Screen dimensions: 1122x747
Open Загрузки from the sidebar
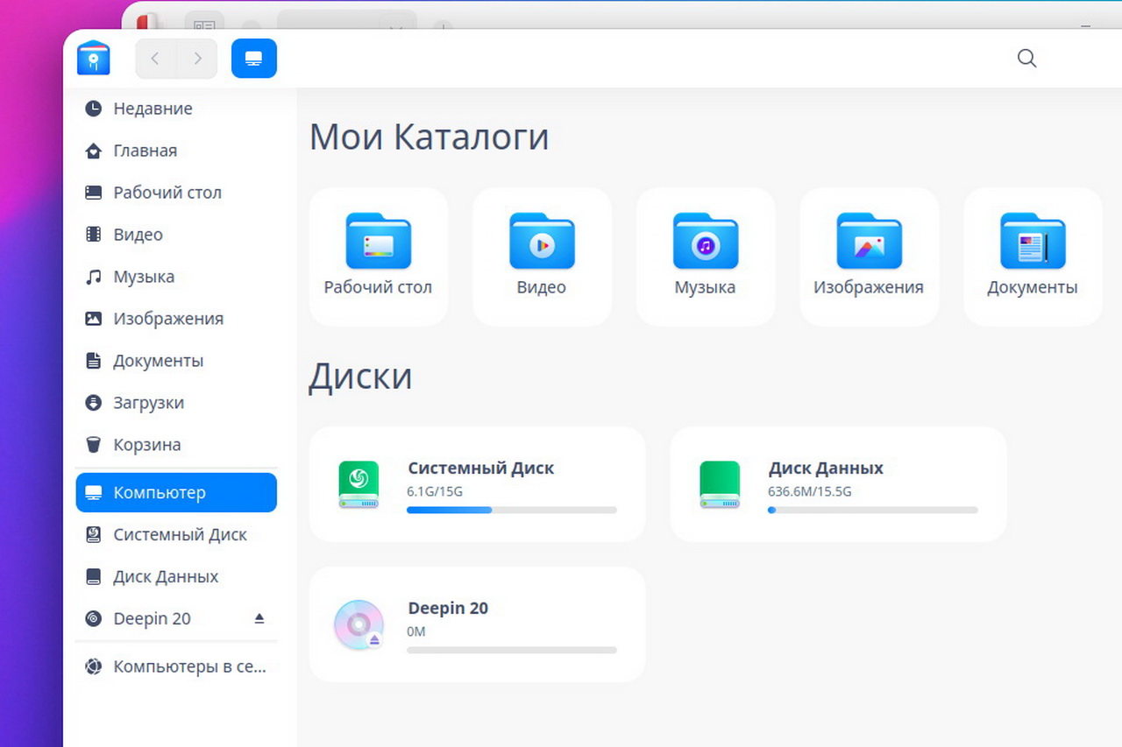[148, 403]
